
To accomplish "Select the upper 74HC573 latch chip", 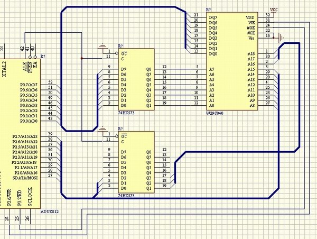I will tap(136, 79).
